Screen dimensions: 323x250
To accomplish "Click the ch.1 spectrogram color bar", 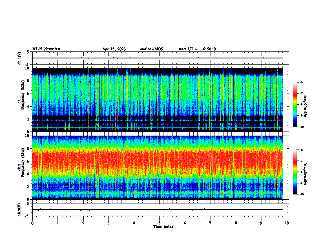I will point(295,105).
